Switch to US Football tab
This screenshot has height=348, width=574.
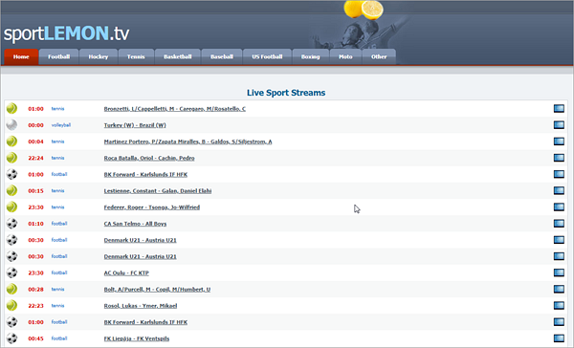click(267, 56)
